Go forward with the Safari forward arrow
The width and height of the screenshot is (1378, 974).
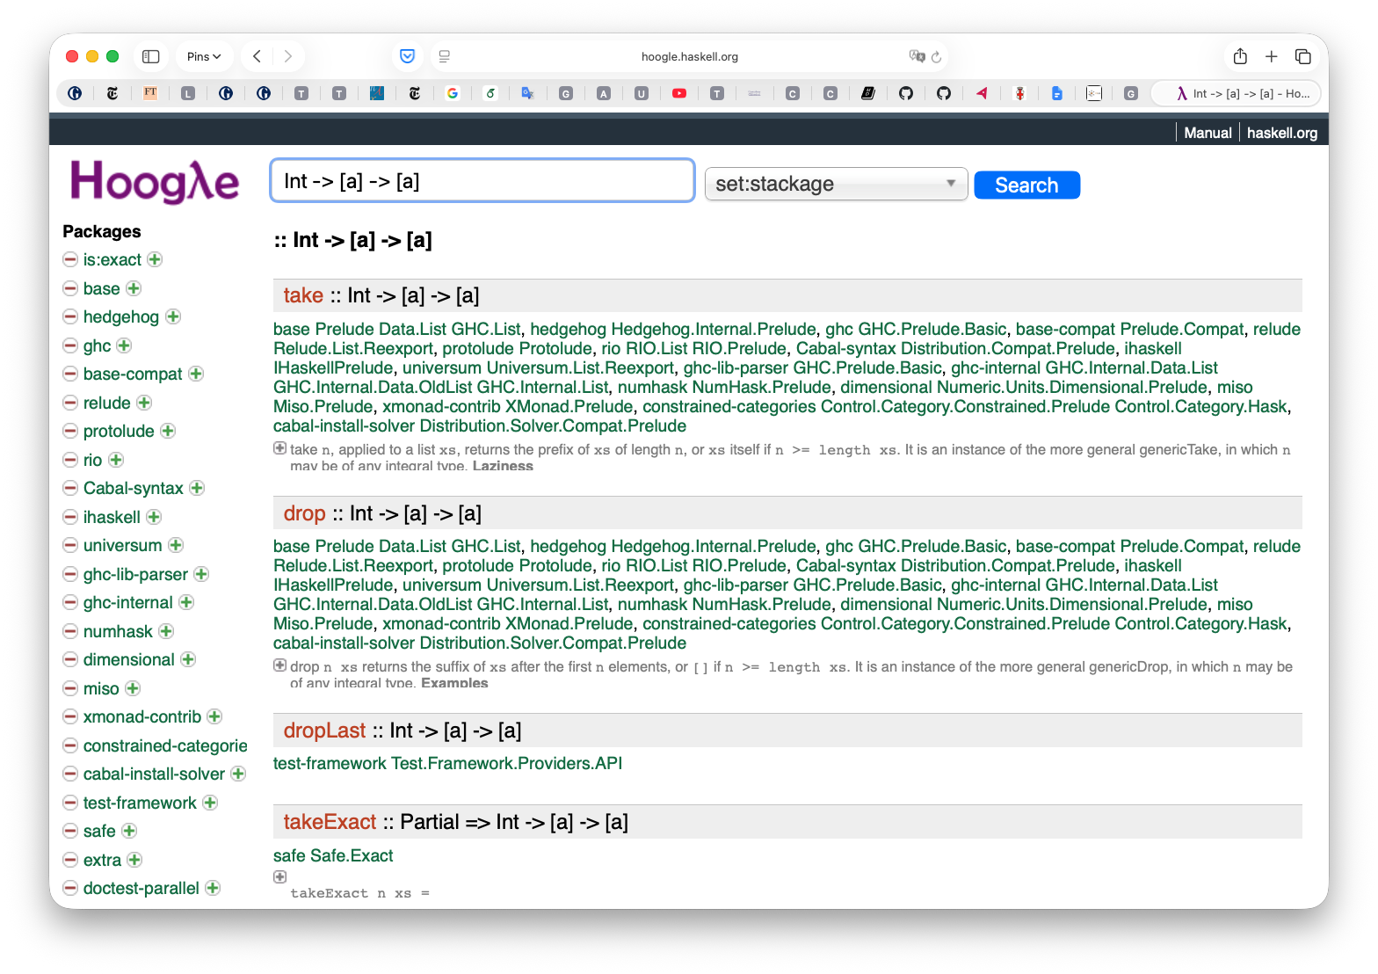point(288,56)
